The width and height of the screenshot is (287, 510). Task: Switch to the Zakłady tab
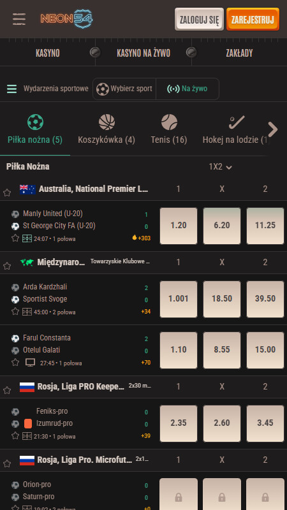click(x=239, y=54)
